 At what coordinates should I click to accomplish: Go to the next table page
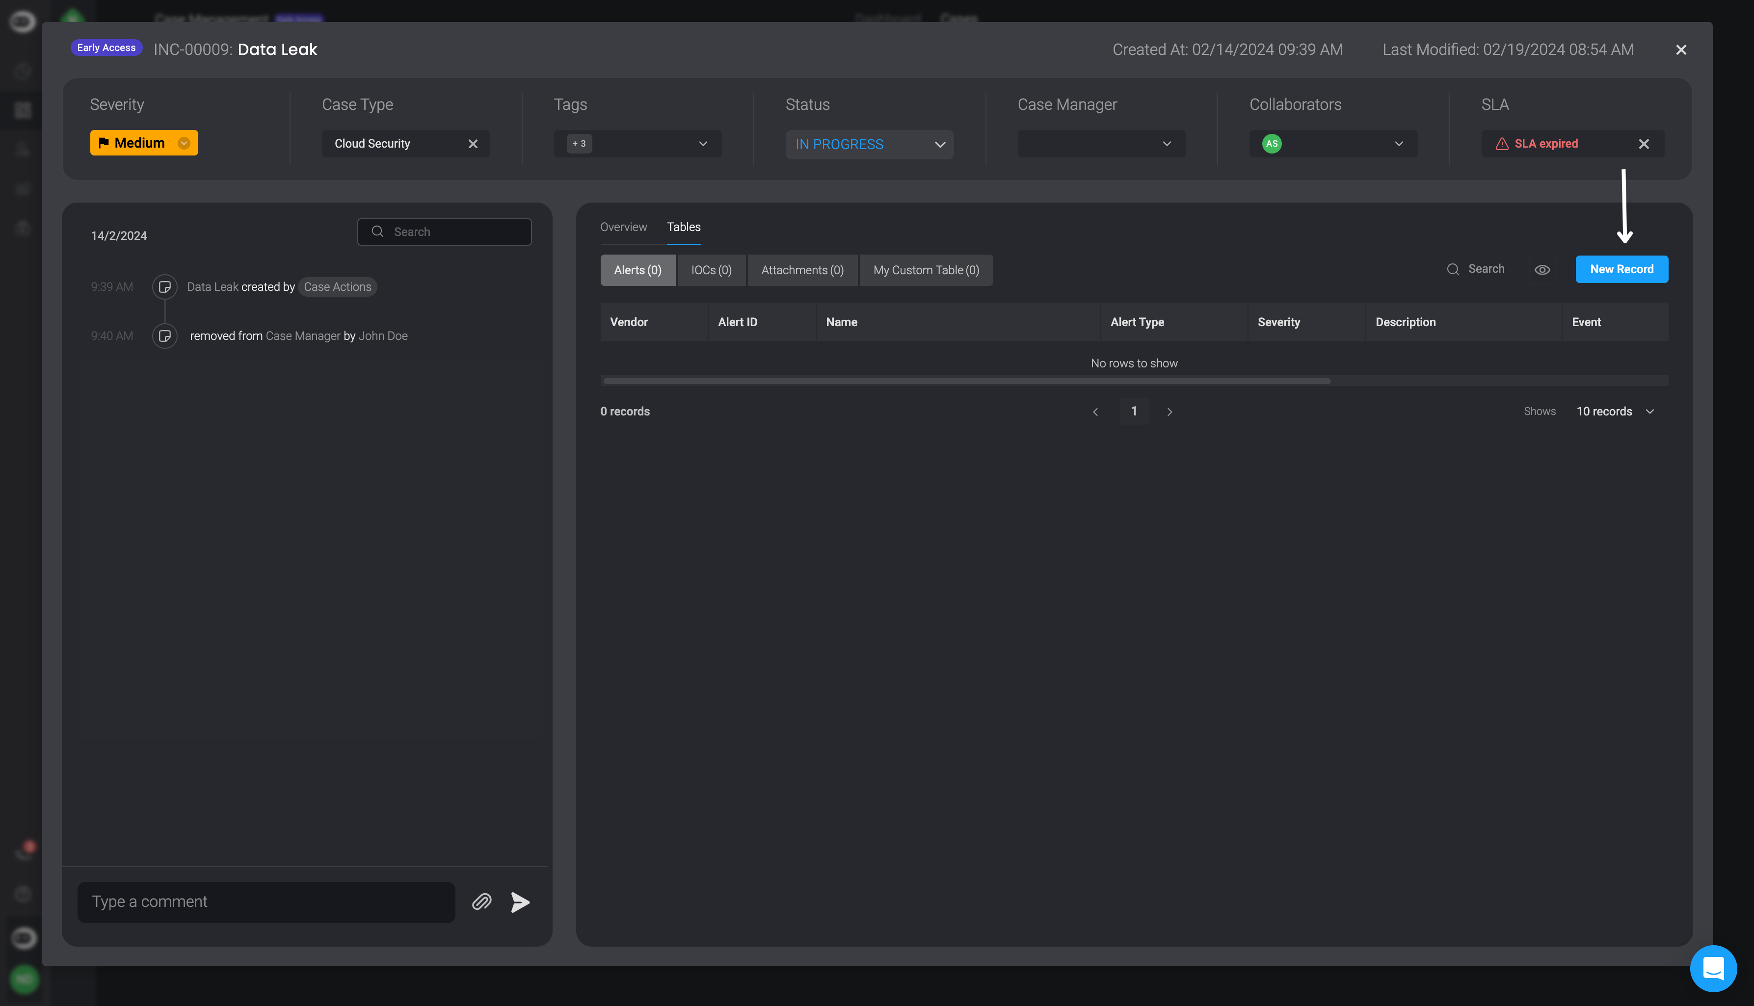[1169, 412]
